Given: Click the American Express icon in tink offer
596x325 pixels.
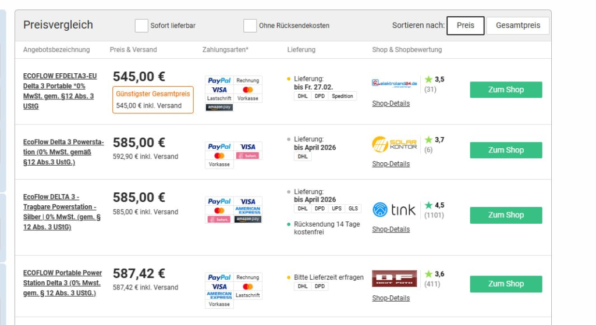Looking at the screenshot, I should [x=248, y=210].
